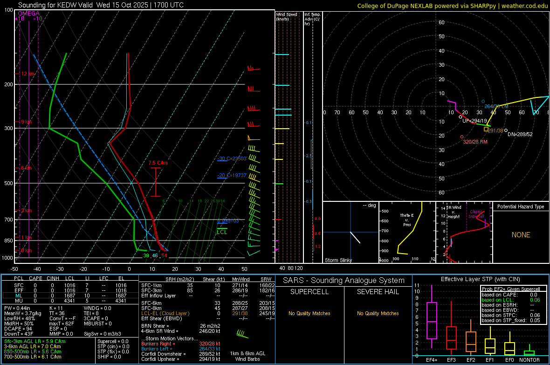
Task: Click the 'SR Wind v. Height' plot title
Action: (454, 212)
